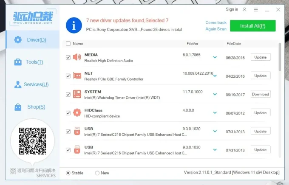Click the HIDClass gear device icon
Screen dimensions: 289x185
pyautogui.click(x=77, y=112)
